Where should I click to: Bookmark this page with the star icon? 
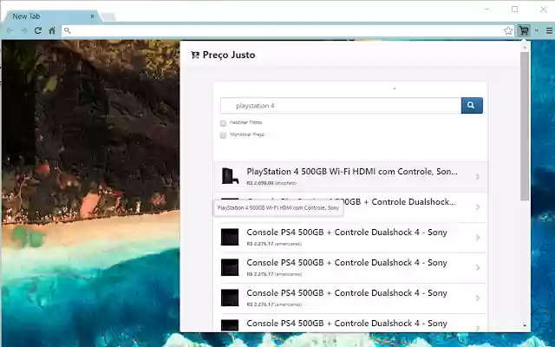(x=508, y=31)
